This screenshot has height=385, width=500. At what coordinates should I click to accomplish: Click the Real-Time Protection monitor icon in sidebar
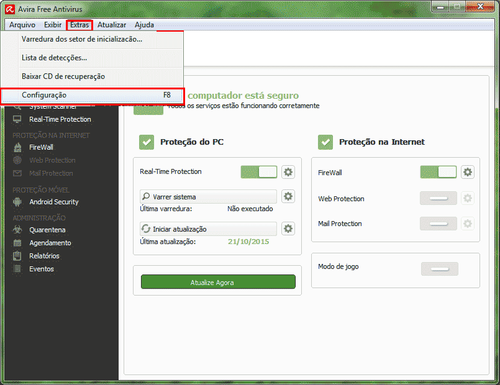point(17,119)
